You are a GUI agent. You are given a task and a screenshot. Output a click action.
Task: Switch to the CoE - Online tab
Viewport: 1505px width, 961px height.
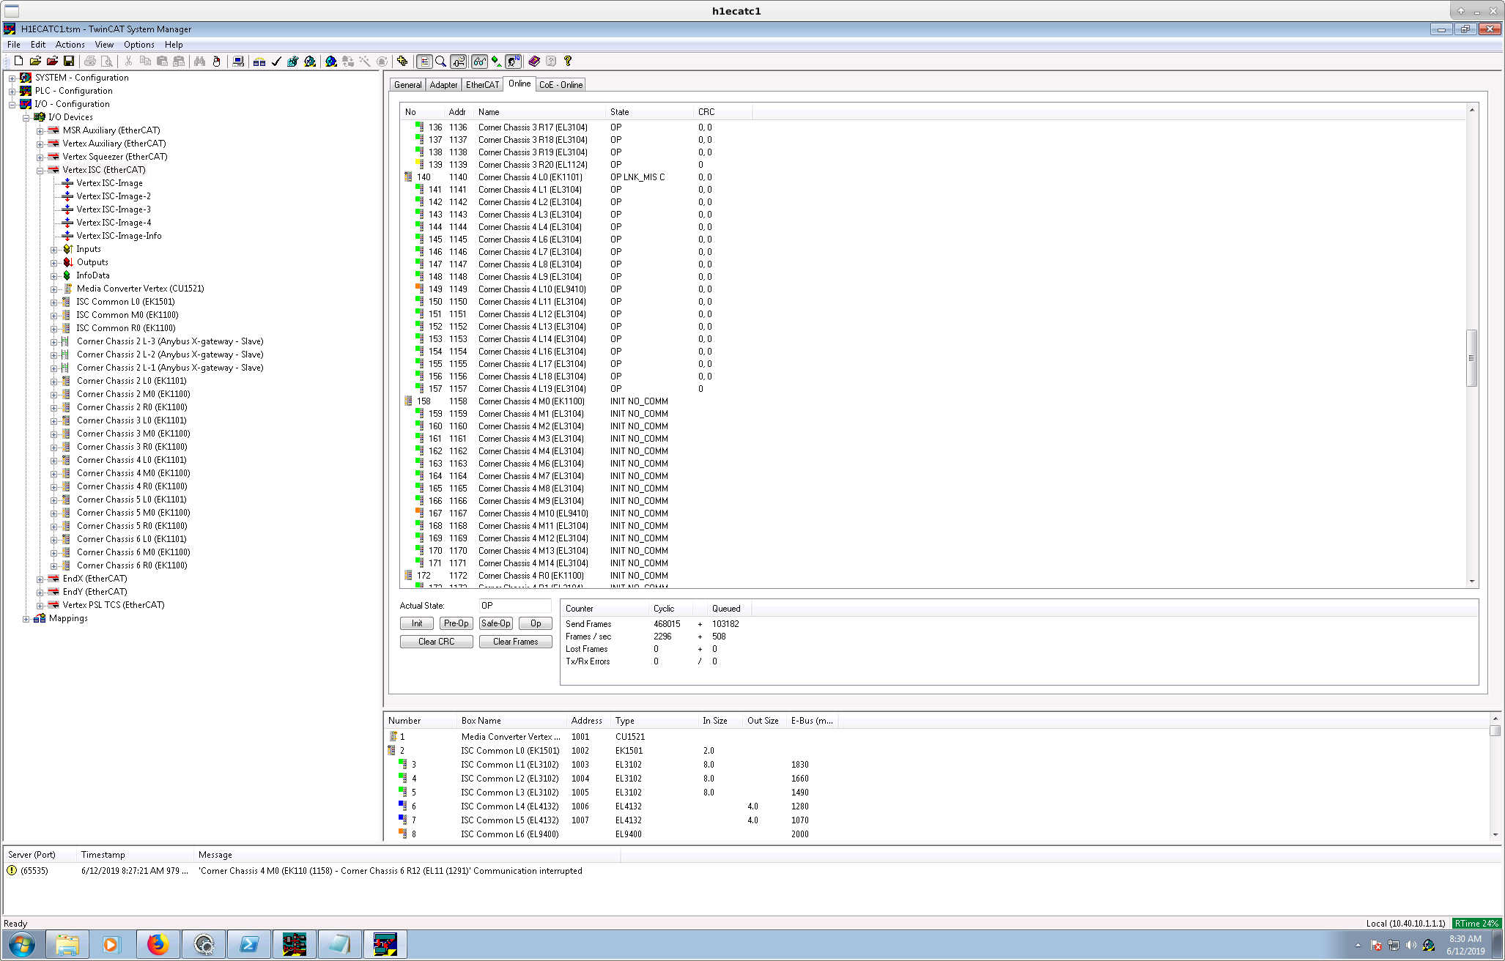561,85
